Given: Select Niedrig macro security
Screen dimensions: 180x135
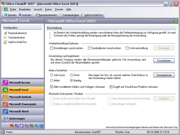Looking at the screenshot, I should [71, 80].
